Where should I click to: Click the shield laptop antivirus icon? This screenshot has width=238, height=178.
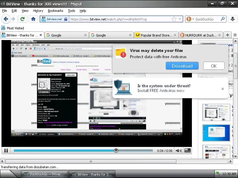(x=123, y=87)
